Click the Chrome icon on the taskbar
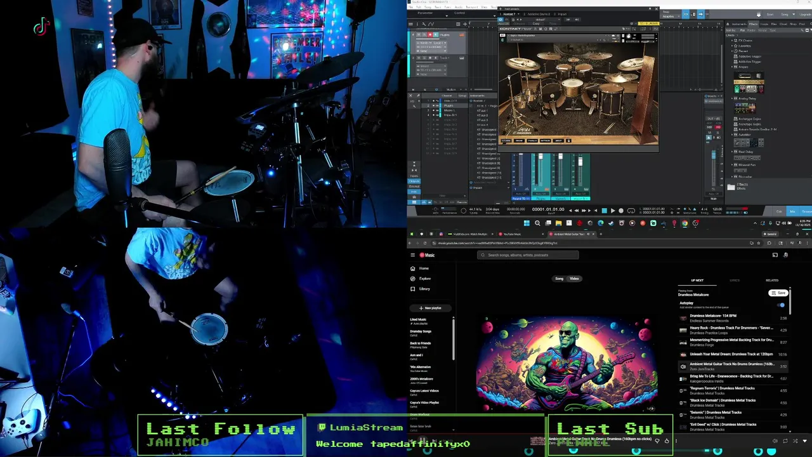Viewport: 812px width, 457px height. [x=684, y=223]
